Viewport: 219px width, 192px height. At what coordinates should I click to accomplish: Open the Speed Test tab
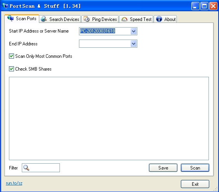point(136,19)
